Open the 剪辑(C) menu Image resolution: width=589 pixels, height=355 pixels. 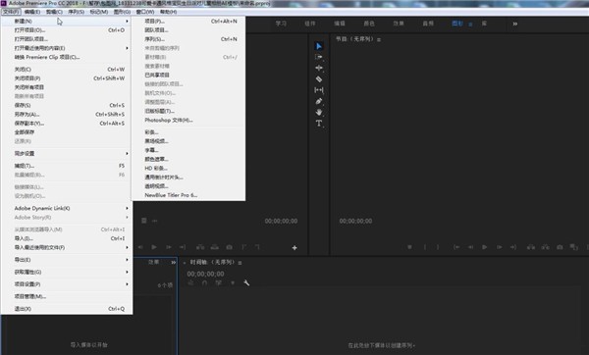[x=54, y=12]
